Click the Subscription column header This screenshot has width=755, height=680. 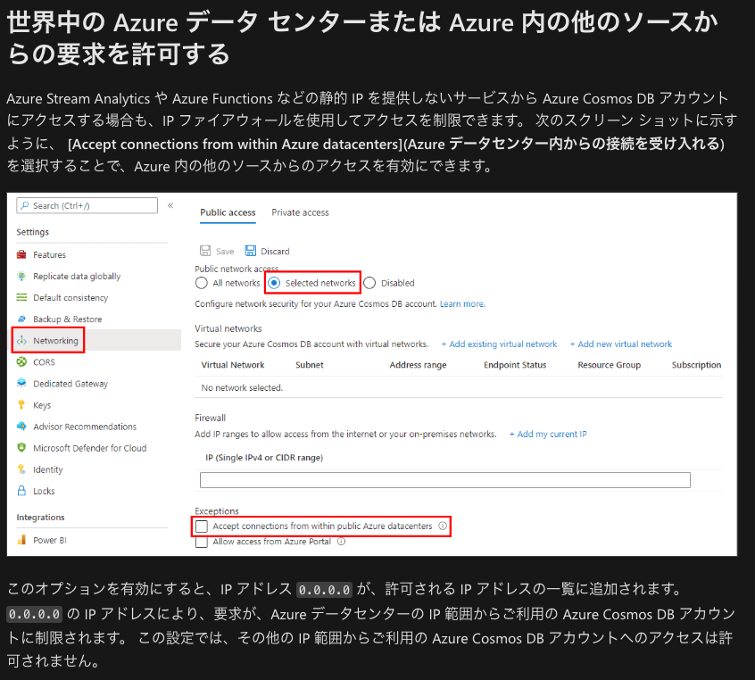tap(696, 365)
